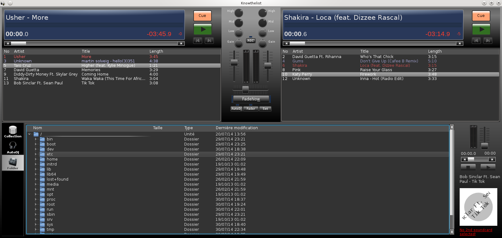
Task: Play the right deck Shakira track
Action: pyautogui.click(x=481, y=29)
